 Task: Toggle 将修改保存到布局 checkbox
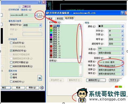[11, 66]
